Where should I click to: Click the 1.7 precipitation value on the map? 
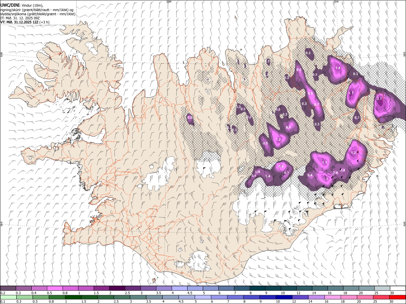(351, 93)
